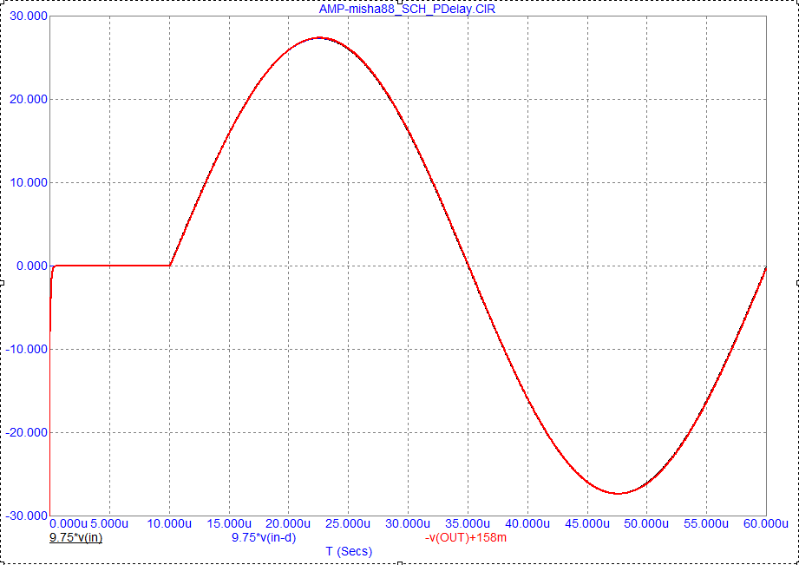The height and width of the screenshot is (565, 799).
Task: Click the 55.000u x-axis tick label
Action: click(x=706, y=524)
